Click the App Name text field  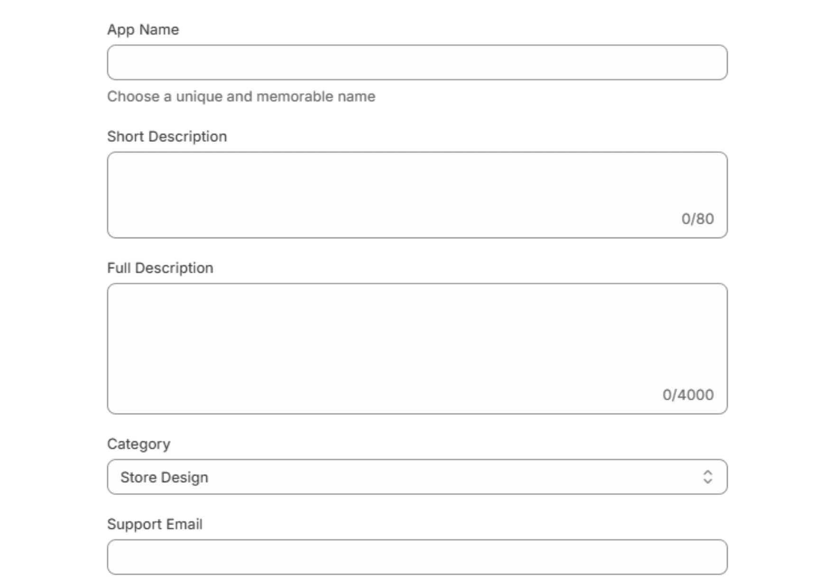point(417,63)
